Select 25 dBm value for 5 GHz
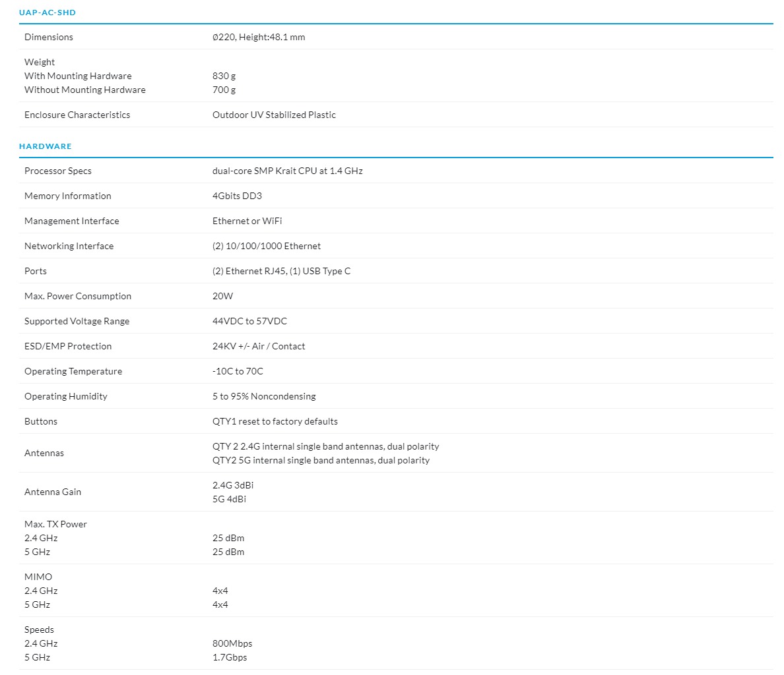This screenshot has height=675, width=784. point(228,552)
